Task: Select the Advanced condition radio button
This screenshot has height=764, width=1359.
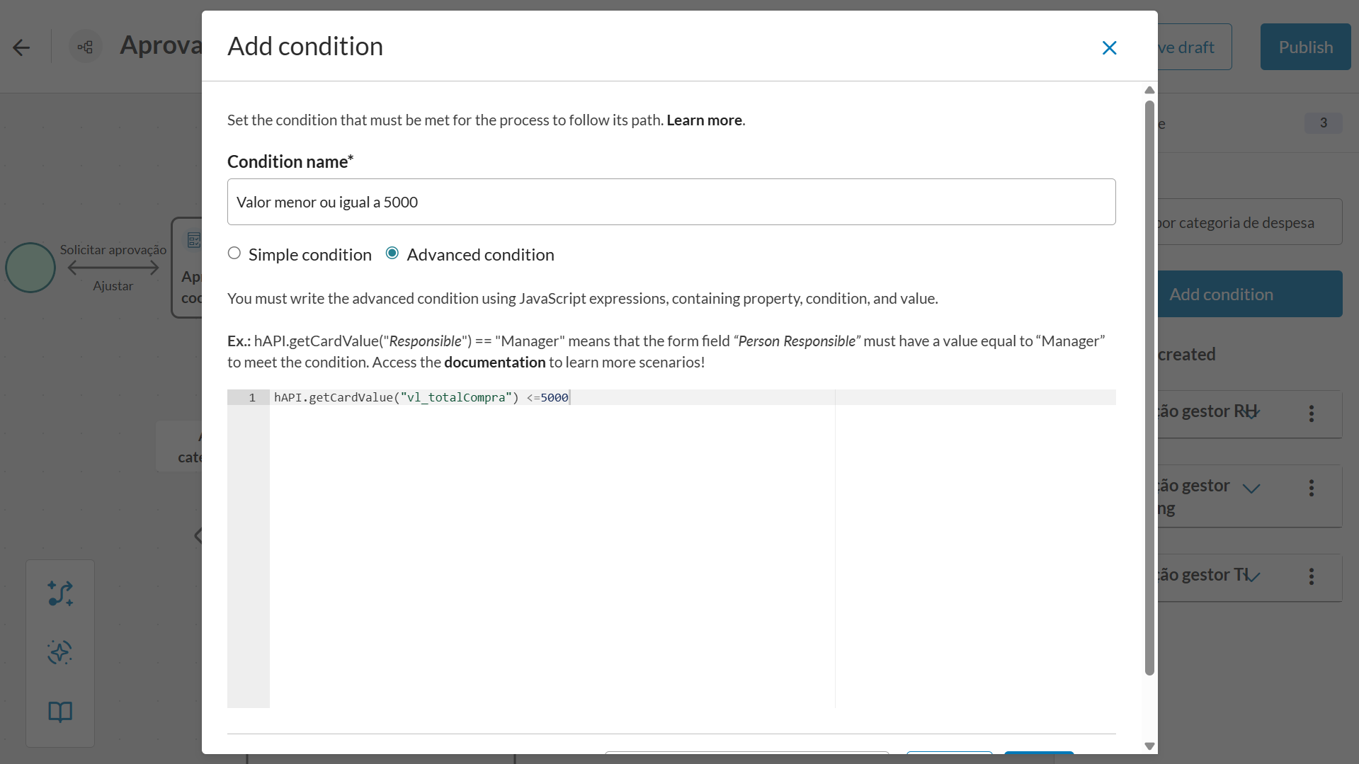Action: pos(392,253)
